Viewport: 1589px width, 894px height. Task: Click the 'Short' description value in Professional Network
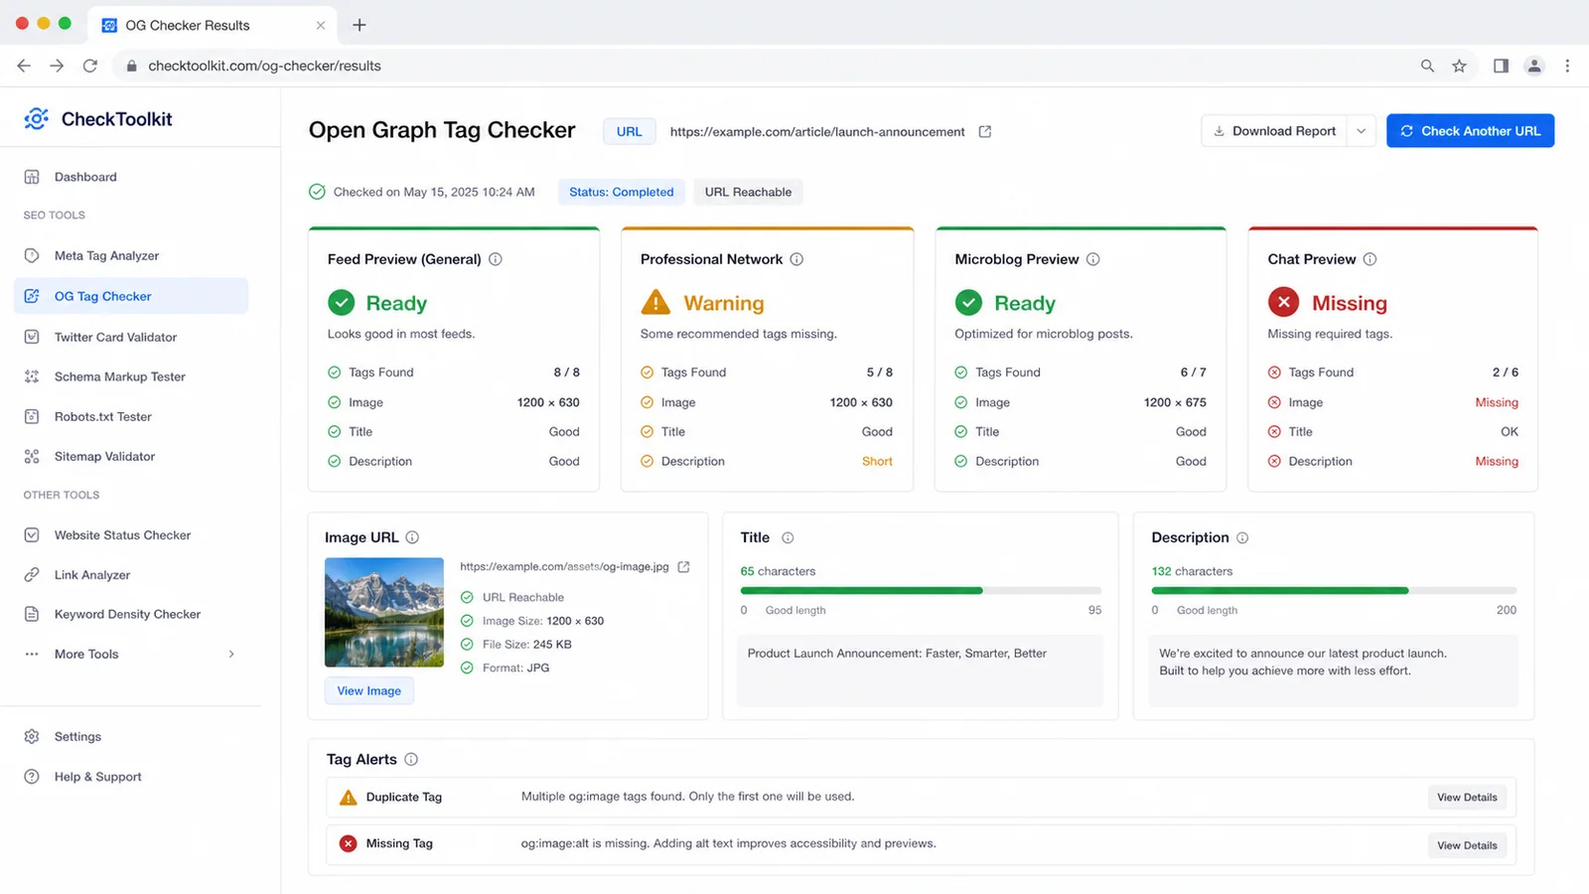pos(877,461)
